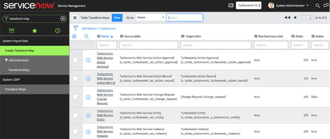Screen dimensions: 330x139
Task: Preview the Turbonomic Web Service Entity record
Action: tap(88, 116)
